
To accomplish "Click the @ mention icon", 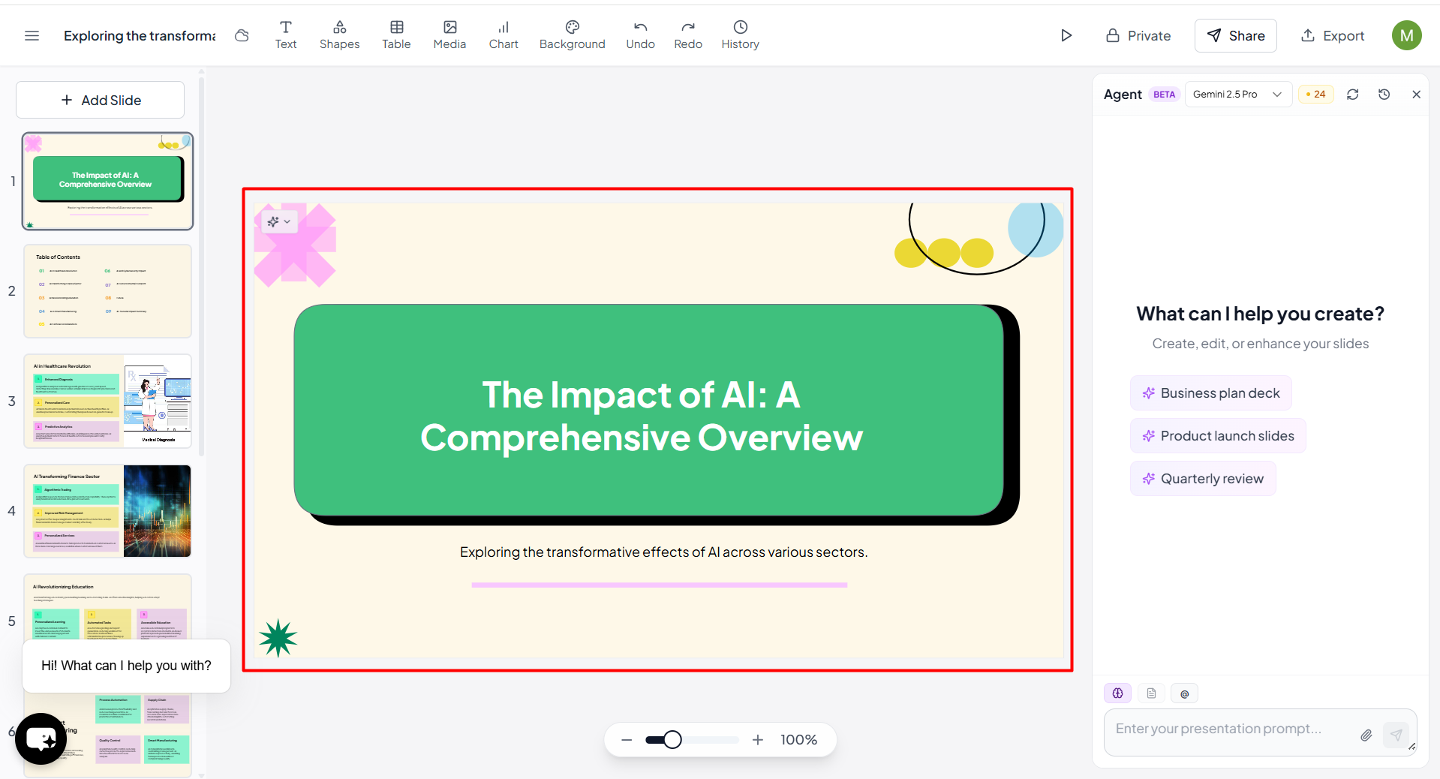I will [x=1184, y=693].
